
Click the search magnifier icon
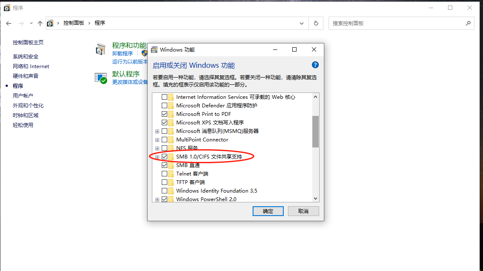(468, 23)
